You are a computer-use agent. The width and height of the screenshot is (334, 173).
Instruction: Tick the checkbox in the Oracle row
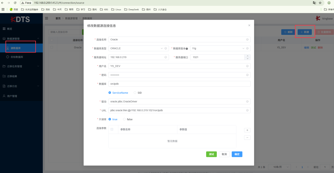point(52,48)
